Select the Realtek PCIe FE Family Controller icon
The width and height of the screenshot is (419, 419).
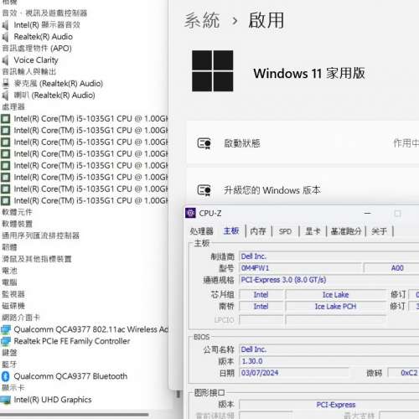6,341
